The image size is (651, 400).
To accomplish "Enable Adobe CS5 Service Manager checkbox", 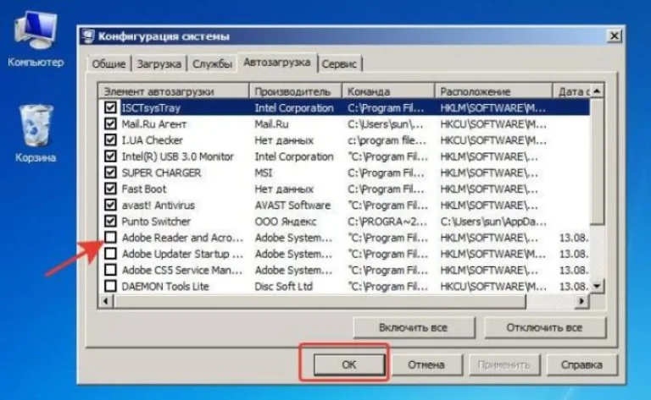I will [110, 270].
